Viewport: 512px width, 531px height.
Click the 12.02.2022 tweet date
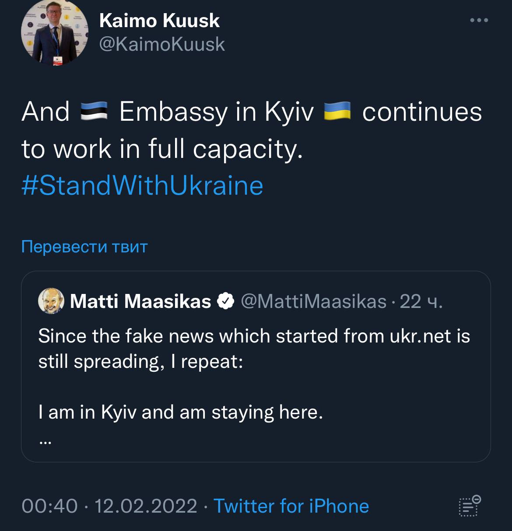(146, 506)
